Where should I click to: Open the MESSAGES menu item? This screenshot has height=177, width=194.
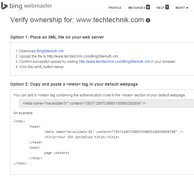137,8
